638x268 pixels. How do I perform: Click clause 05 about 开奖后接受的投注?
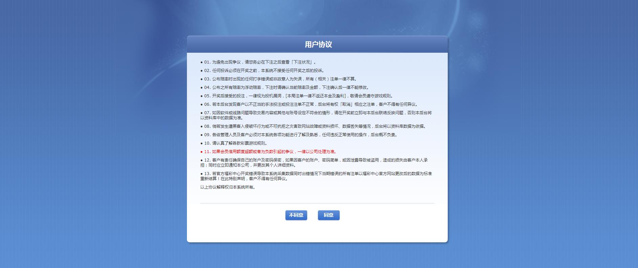pyautogui.click(x=297, y=96)
